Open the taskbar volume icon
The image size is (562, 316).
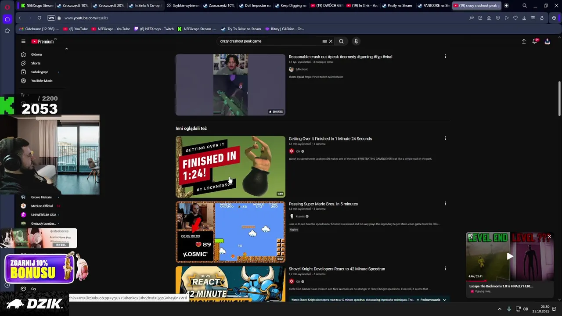pyautogui.click(x=526, y=309)
